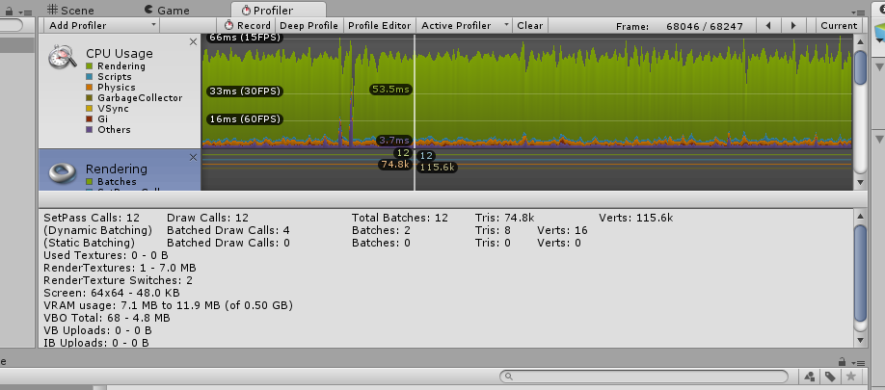Screen dimensions: 885x390
Task: Toggle Profile Editor mode
Action: tap(379, 25)
